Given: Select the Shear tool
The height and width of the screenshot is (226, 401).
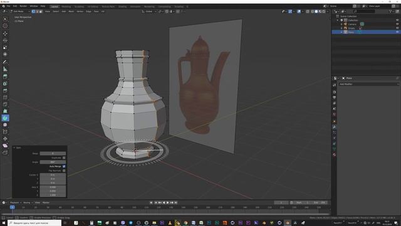Looking at the screenshot, I should click(x=5, y=146).
